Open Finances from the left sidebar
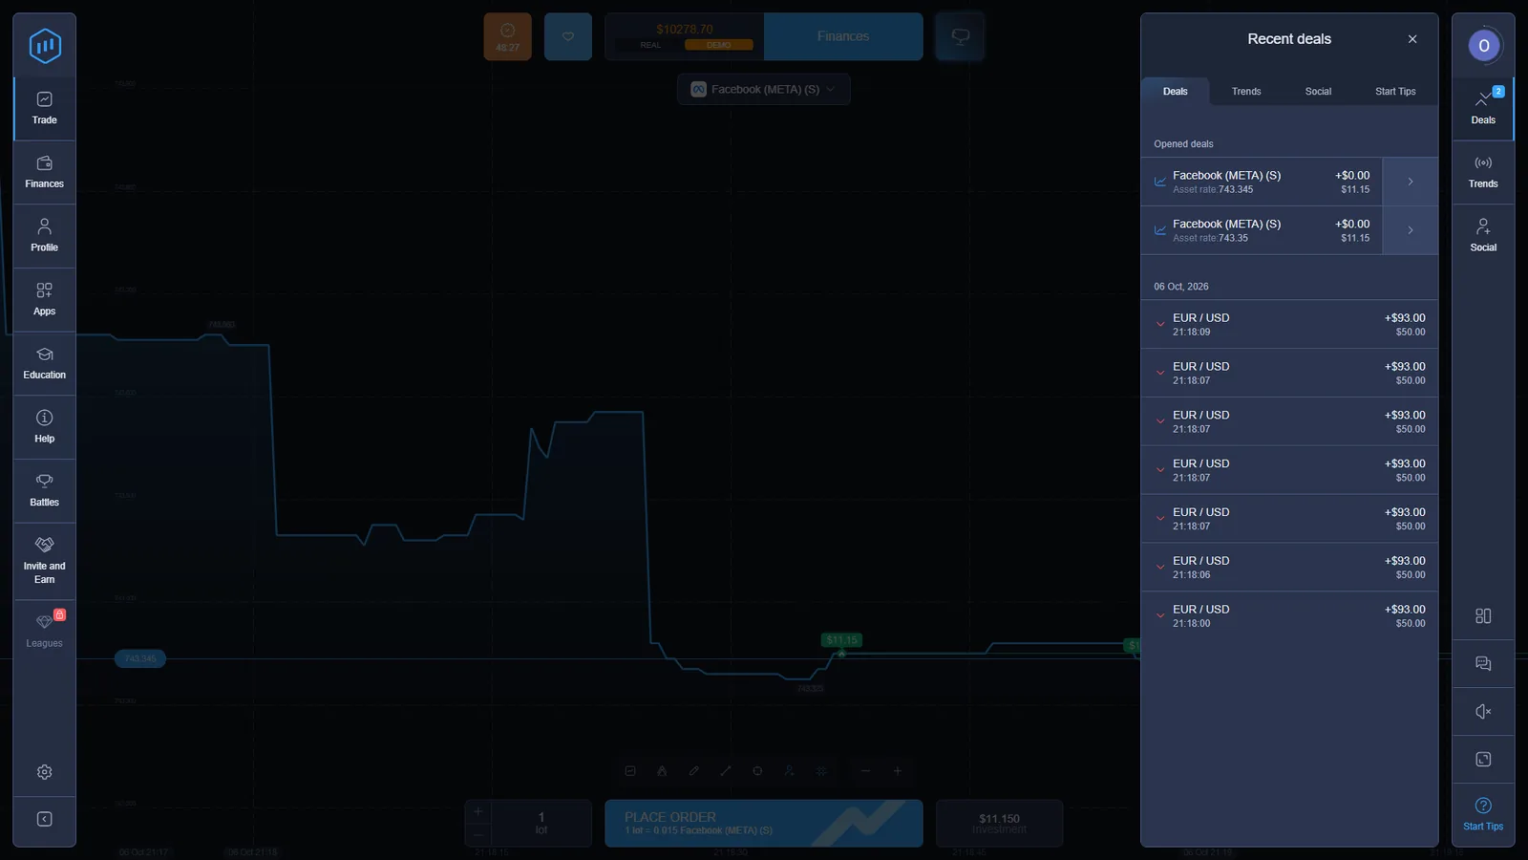Viewport: 1528px width, 860px height. click(44, 173)
